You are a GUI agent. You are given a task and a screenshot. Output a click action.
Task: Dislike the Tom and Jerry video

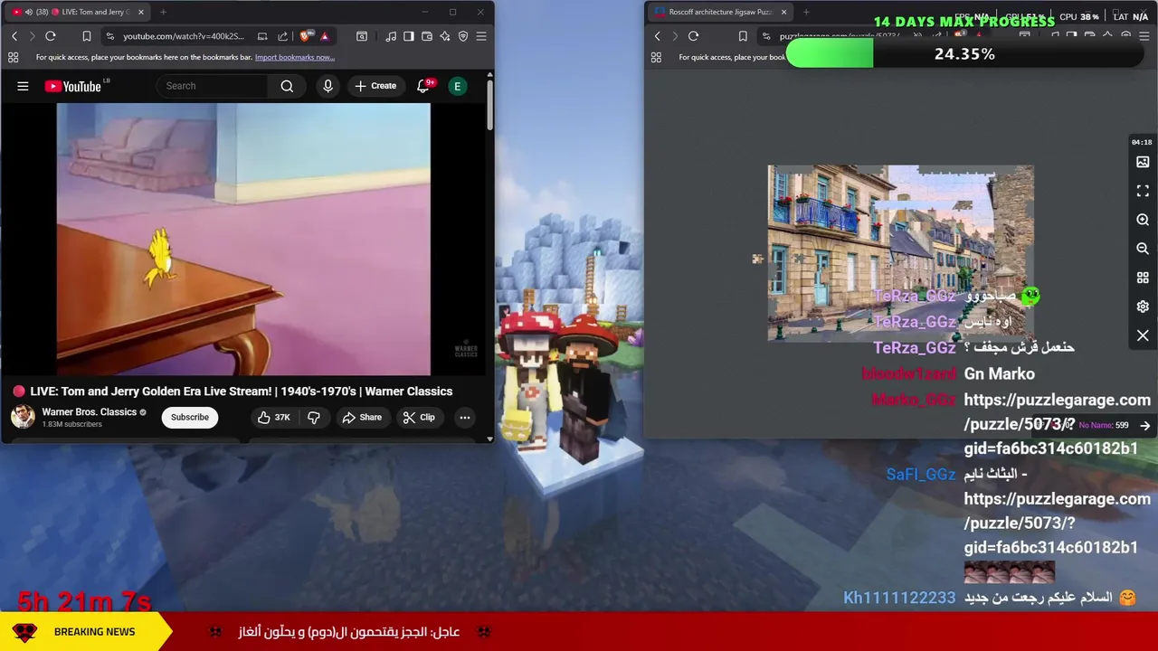coord(314,417)
